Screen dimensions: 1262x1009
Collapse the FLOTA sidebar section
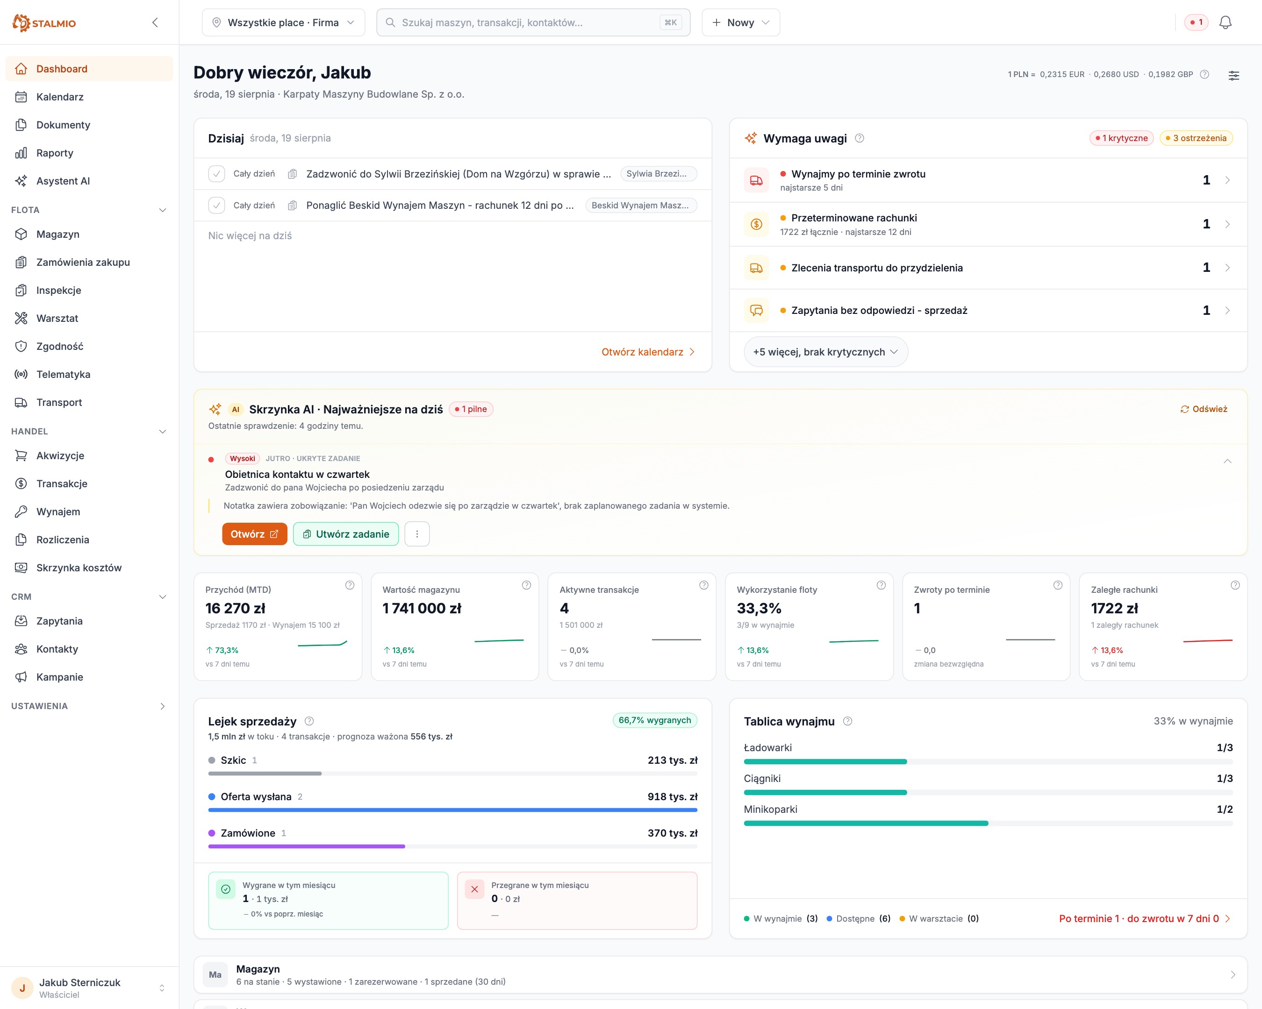click(163, 210)
